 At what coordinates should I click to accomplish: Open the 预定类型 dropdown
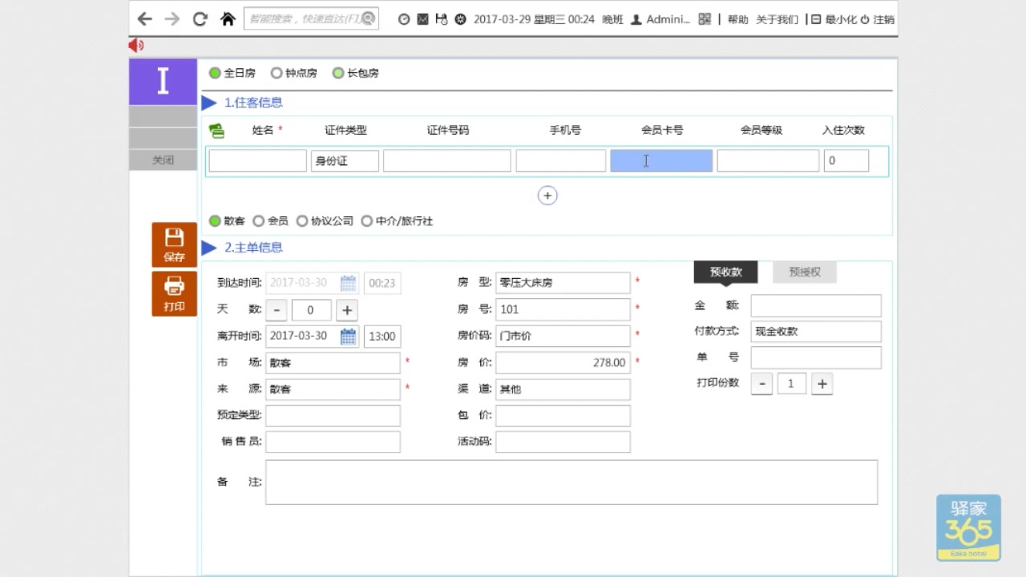(x=333, y=416)
